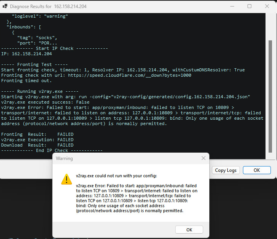Viewport: 277px width, 239px height.
Task: Click OK in the Warning dialog
Action: 189,230
